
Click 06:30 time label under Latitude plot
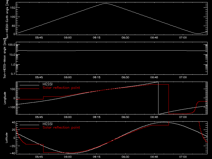(x=125, y=157)
